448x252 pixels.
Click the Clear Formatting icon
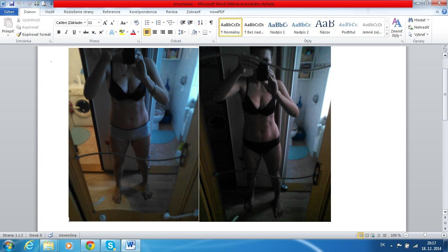tap(136, 23)
